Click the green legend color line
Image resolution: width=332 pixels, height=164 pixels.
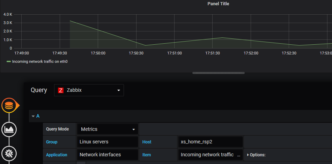point(9,61)
